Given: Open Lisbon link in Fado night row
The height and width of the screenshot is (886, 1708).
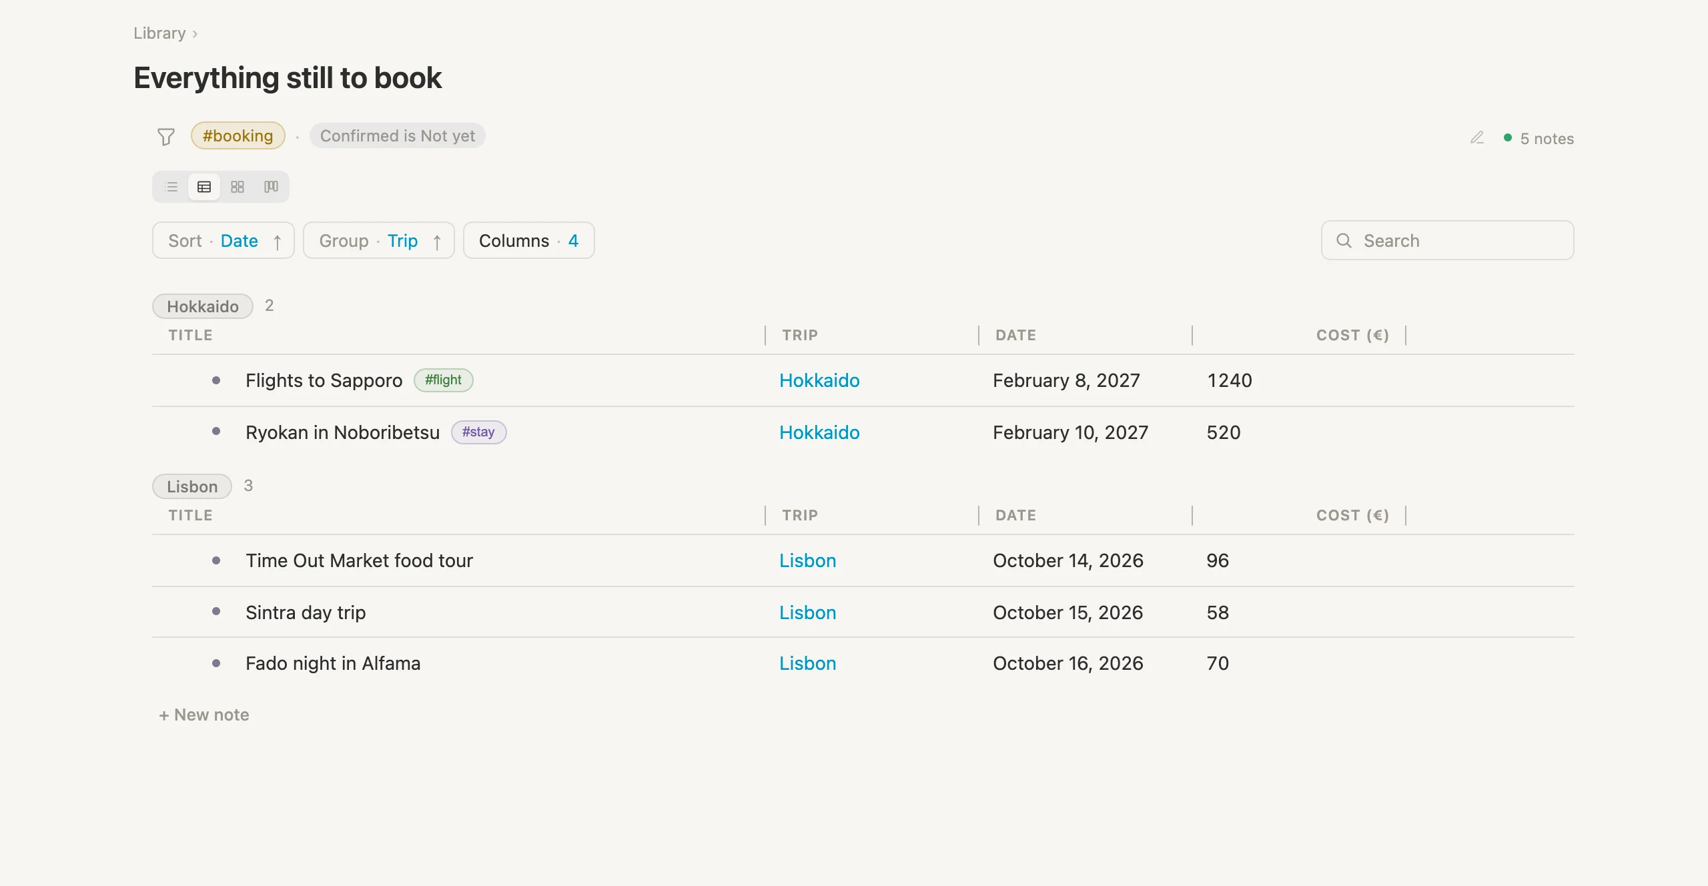Looking at the screenshot, I should pyautogui.click(x=807, y=663).
